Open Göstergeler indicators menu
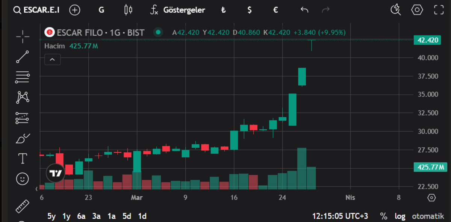The image size is (451, 222). (x=178, y=10)
